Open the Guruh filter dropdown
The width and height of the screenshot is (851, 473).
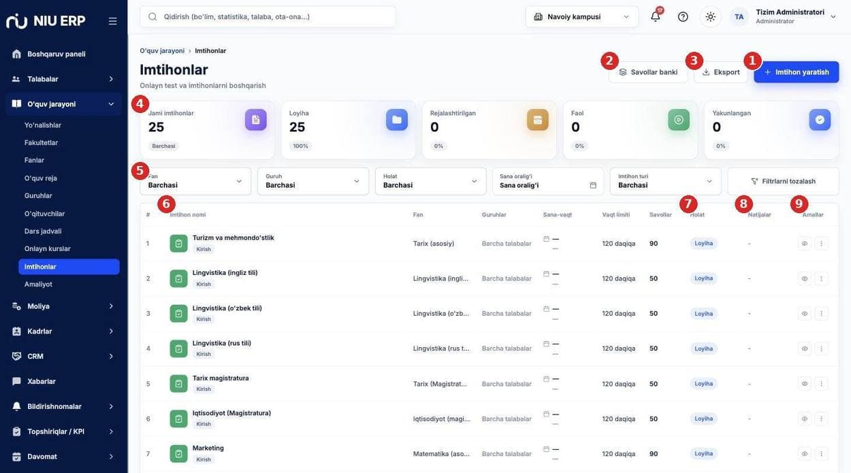tap(313, 181)
